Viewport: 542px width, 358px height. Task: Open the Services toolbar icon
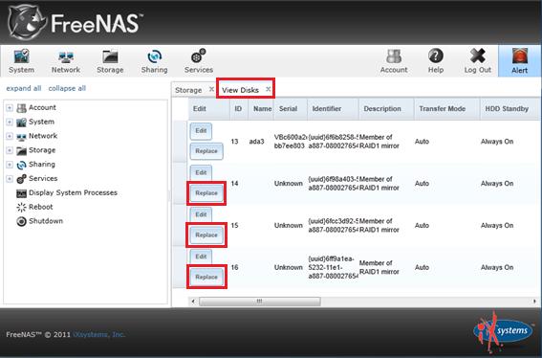coord(199,61)
